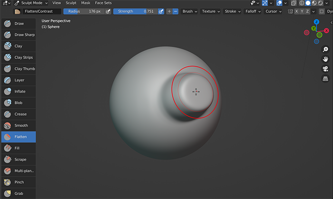Toggle Z axis symmetry
Image resolution: width=333 pixels, height=199 pixels.
point(307,11)
